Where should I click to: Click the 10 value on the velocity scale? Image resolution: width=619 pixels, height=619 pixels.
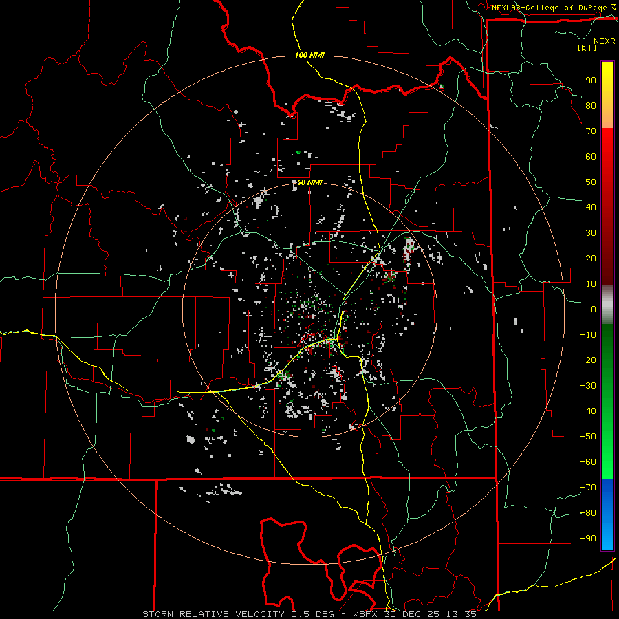tap(591, 284)
